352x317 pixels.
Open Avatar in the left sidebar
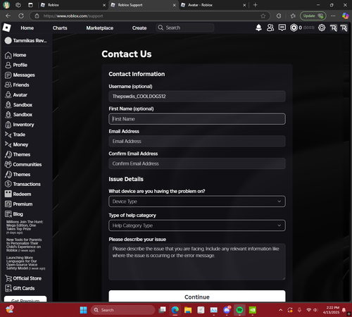point(16,95)
